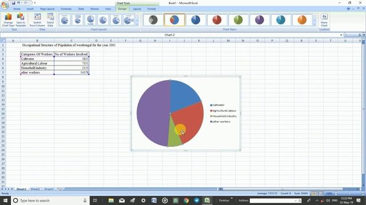Open the Name Box dropdown arrow
Screen dimensions: 366x205
coord(341,35)
